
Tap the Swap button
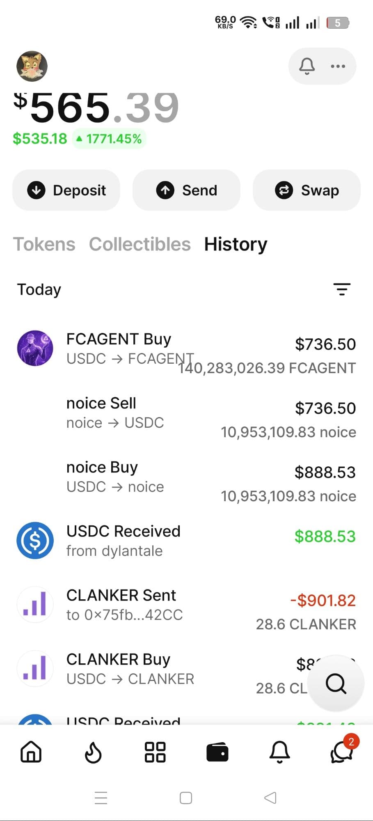[307, 190]
